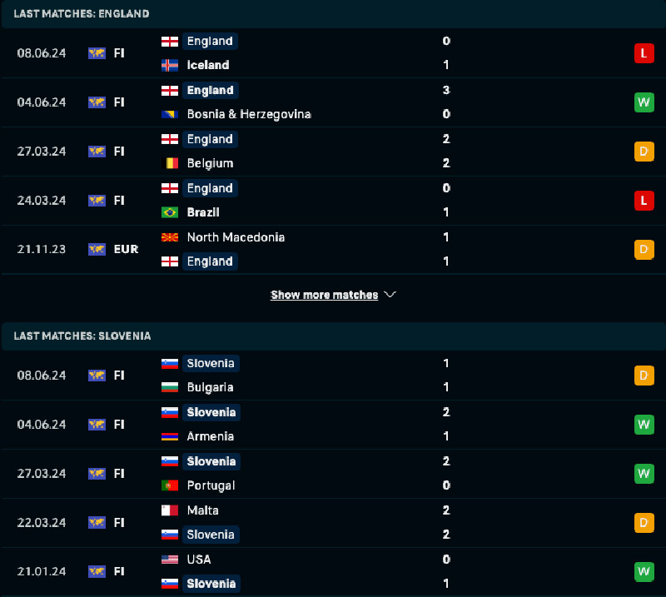
Task: Click the EUR competition icon on 21.11.23
Action: 97,249
